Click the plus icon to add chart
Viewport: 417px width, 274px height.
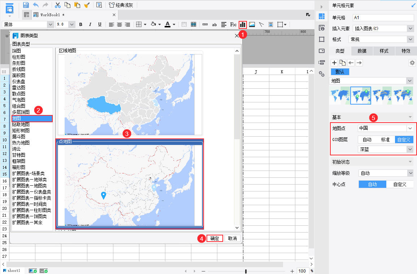[x=334, y=63]
